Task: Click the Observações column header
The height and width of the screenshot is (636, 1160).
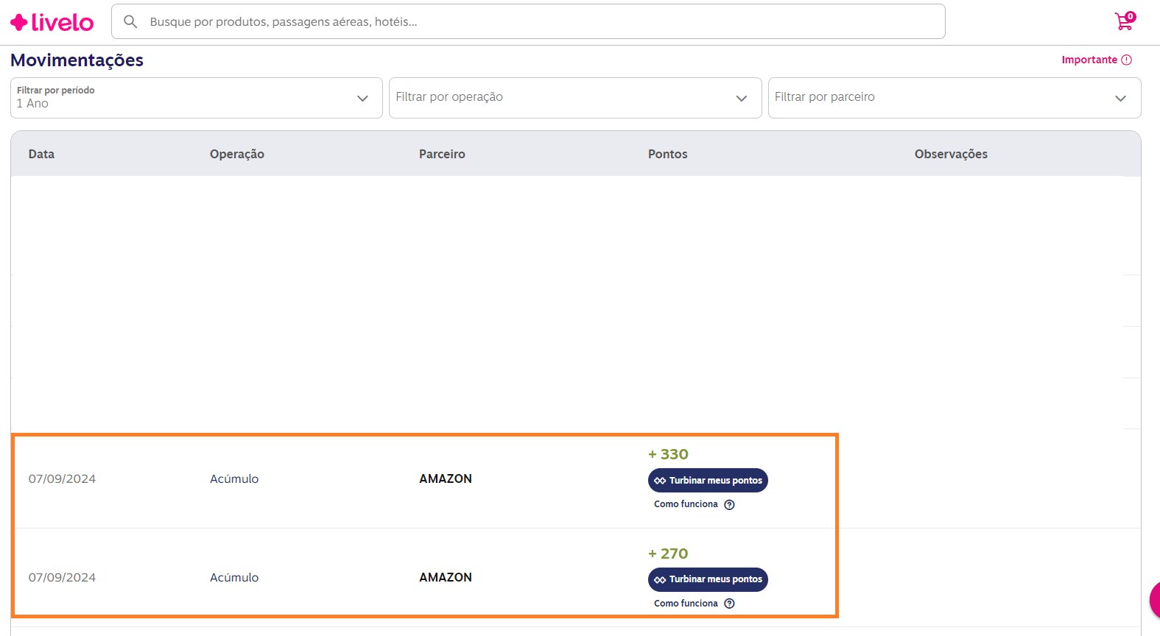Action: click(x=951, y=154)
